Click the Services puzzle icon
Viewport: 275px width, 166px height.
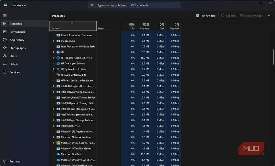point(5,72)
